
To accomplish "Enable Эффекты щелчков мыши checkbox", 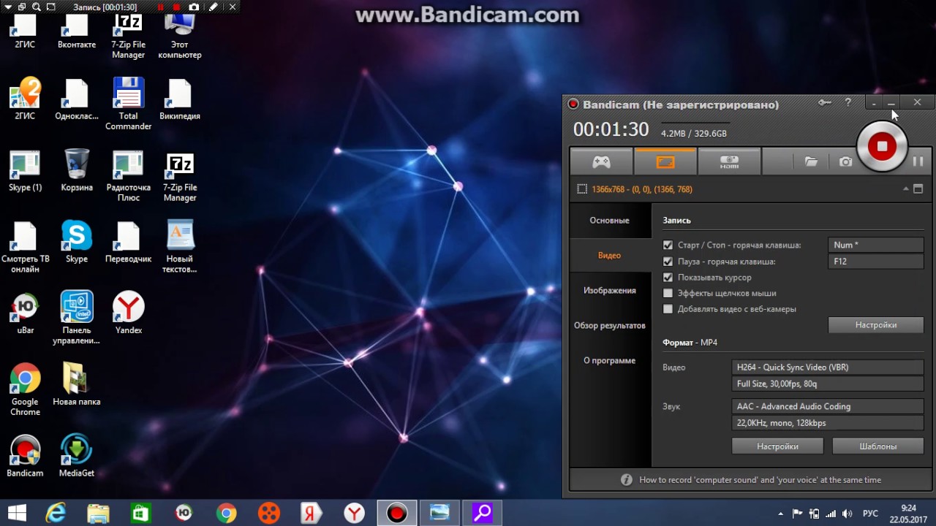I will [x=668, y=294].
